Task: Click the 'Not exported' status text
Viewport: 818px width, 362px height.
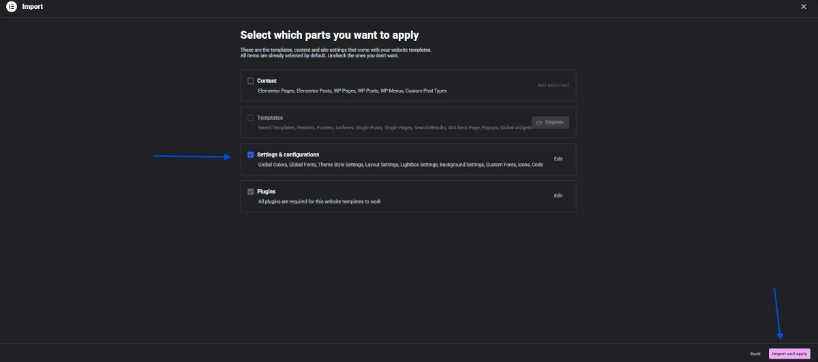Action: tap(552, 86)
